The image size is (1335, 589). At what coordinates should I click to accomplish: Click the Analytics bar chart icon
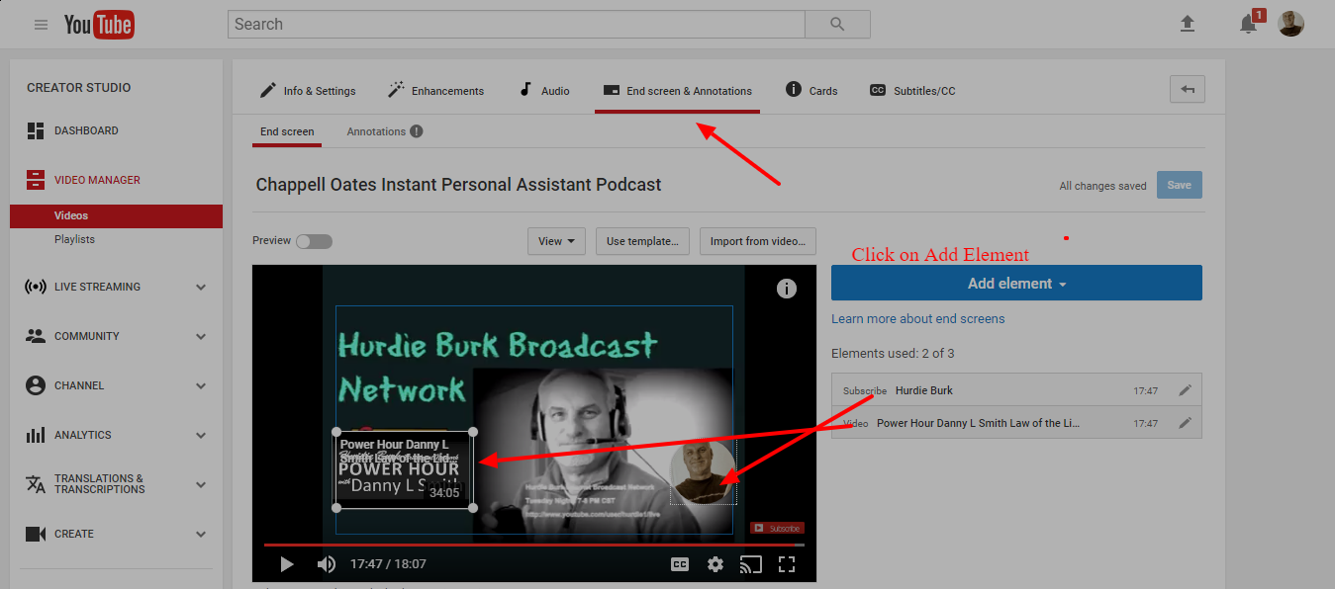(x=36, y=435)
